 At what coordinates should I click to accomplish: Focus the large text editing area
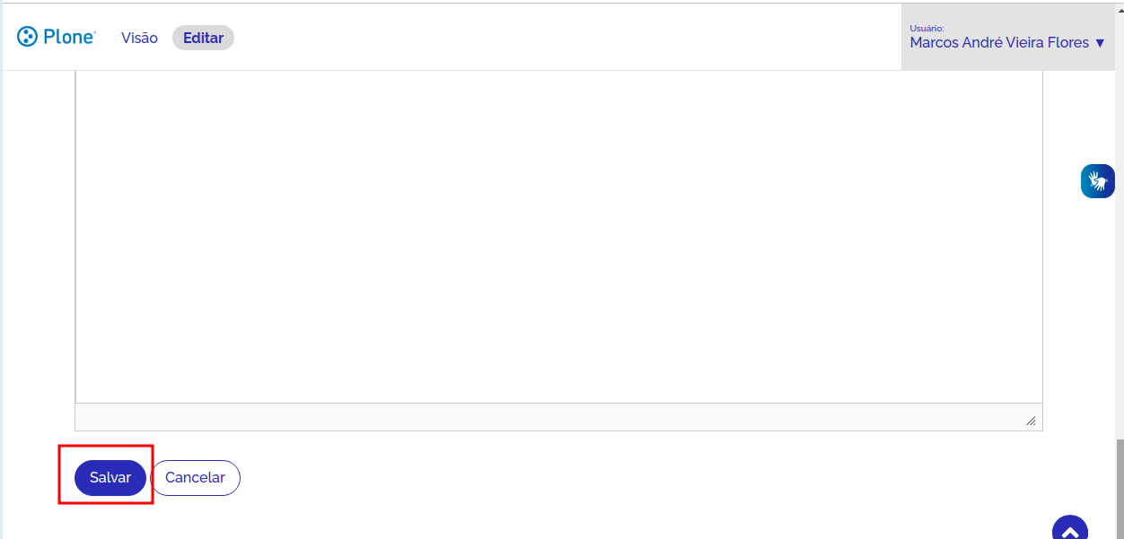coord(558,233)
